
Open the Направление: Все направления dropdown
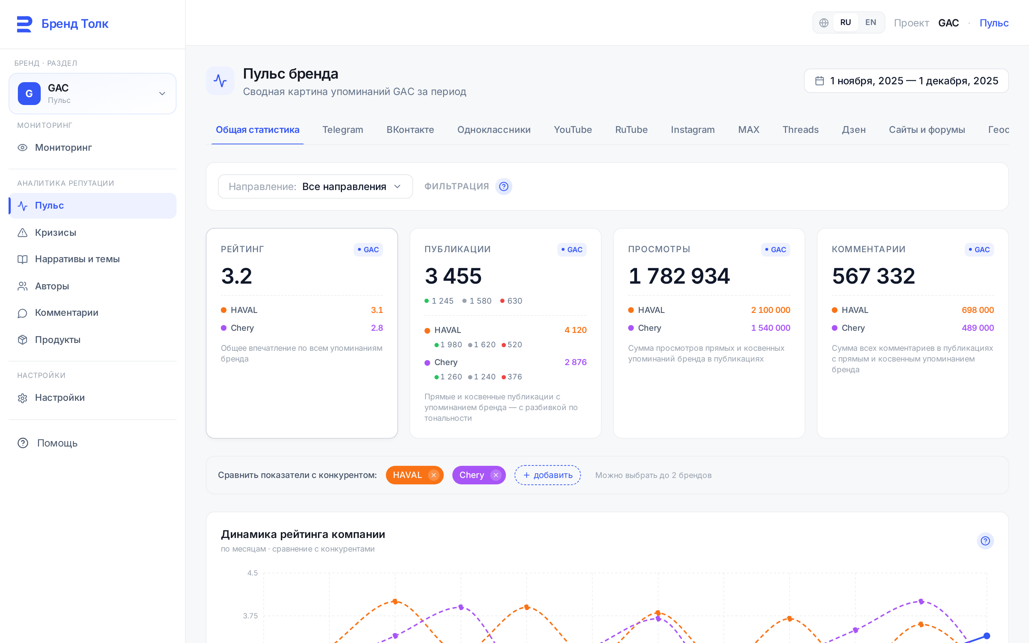pyautogui.click(x=315, y=187)
